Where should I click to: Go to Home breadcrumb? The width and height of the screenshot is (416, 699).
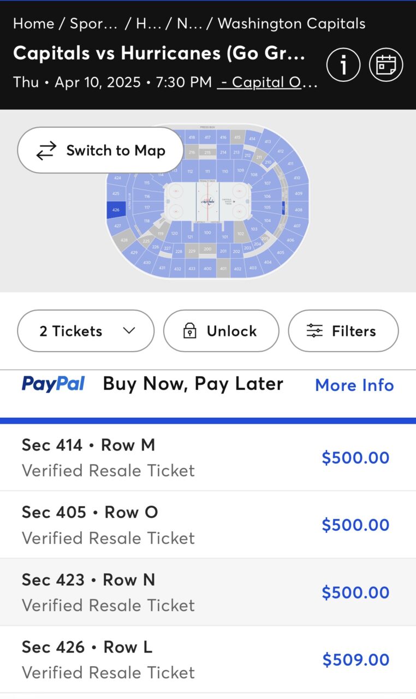coord(33,23)
